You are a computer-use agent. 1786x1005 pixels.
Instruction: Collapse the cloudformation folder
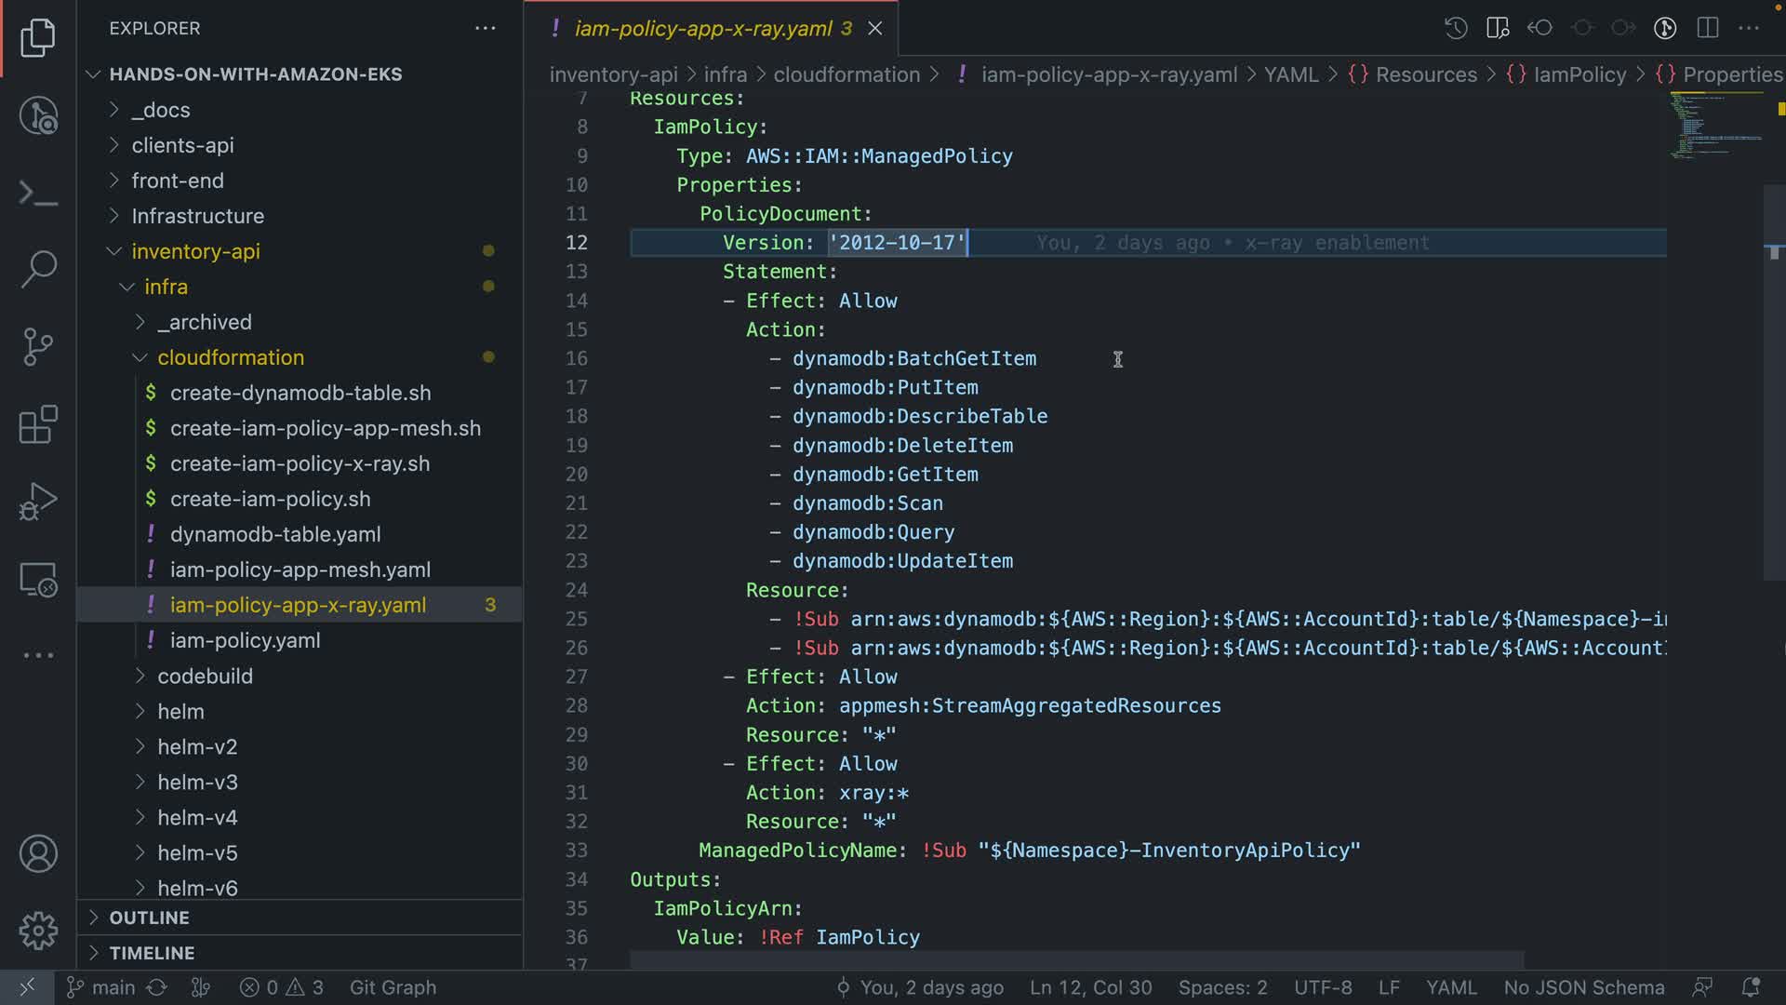(x=231, y=357)
